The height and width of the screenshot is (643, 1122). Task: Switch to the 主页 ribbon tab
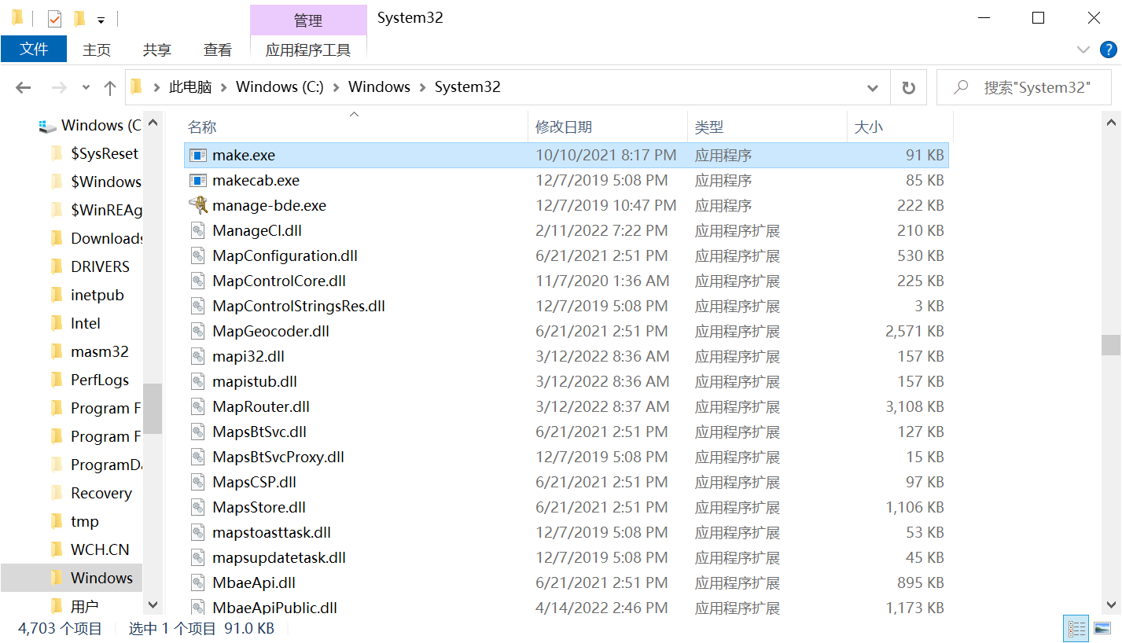pos(97,50)
